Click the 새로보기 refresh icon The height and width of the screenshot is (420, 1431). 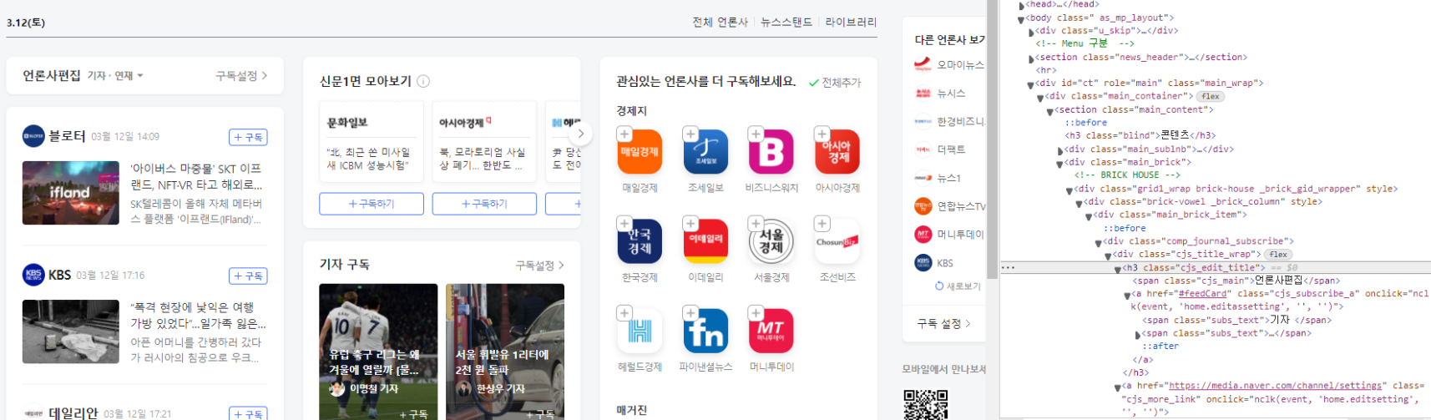pos(939,286)
